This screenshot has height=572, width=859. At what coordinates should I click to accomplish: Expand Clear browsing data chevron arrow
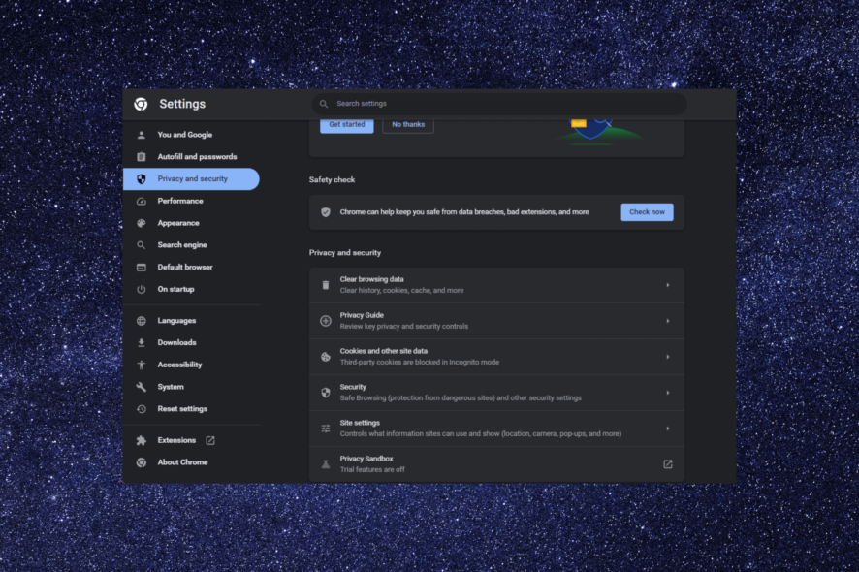(668, 285)
